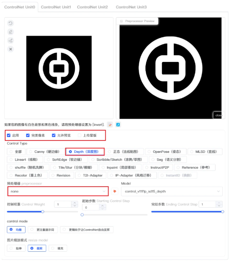This screenshot has width=231, height=261.
Task: Click the Ending Control Step number field
Action: (x=207, y=204)
